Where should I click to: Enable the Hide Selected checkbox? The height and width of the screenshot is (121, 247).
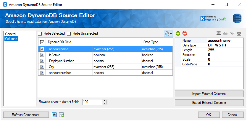tap(40, 33)
